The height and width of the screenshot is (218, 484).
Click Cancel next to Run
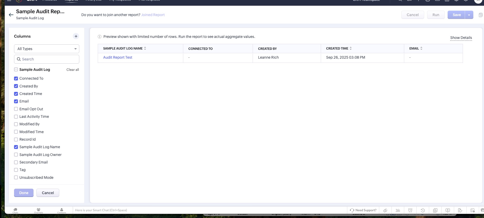tap(413, 15)
